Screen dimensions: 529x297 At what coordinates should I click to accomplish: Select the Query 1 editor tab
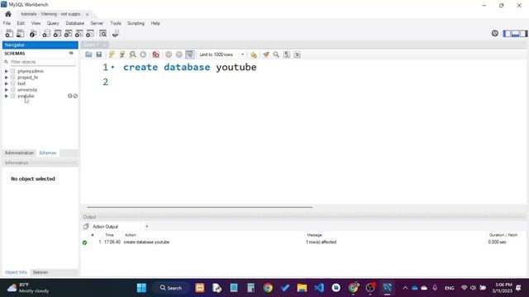tap(91, 45)
